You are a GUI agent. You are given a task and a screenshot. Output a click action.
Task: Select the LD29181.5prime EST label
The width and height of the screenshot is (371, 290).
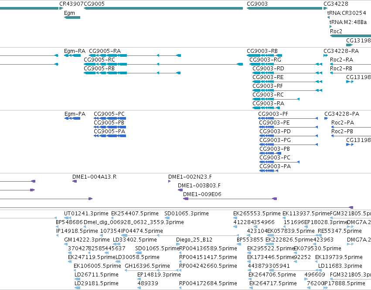pyautogui.click(x=96, y=283)
